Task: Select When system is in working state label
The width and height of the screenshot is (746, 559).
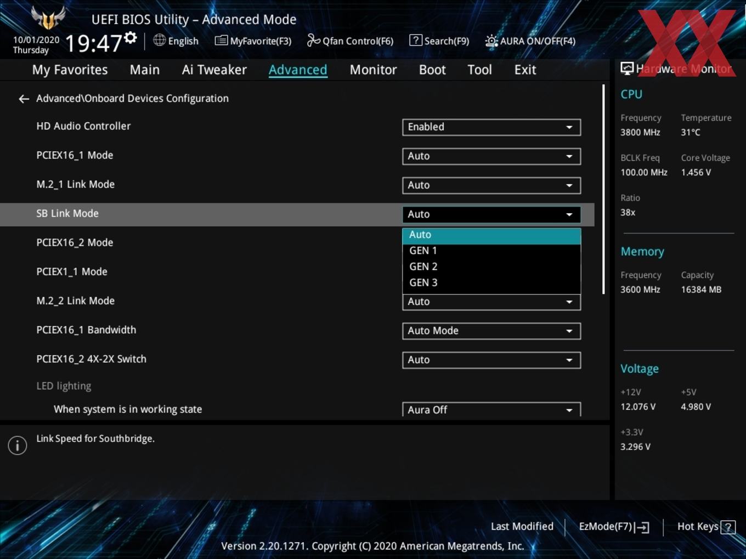Action: (x=128, y=409)
